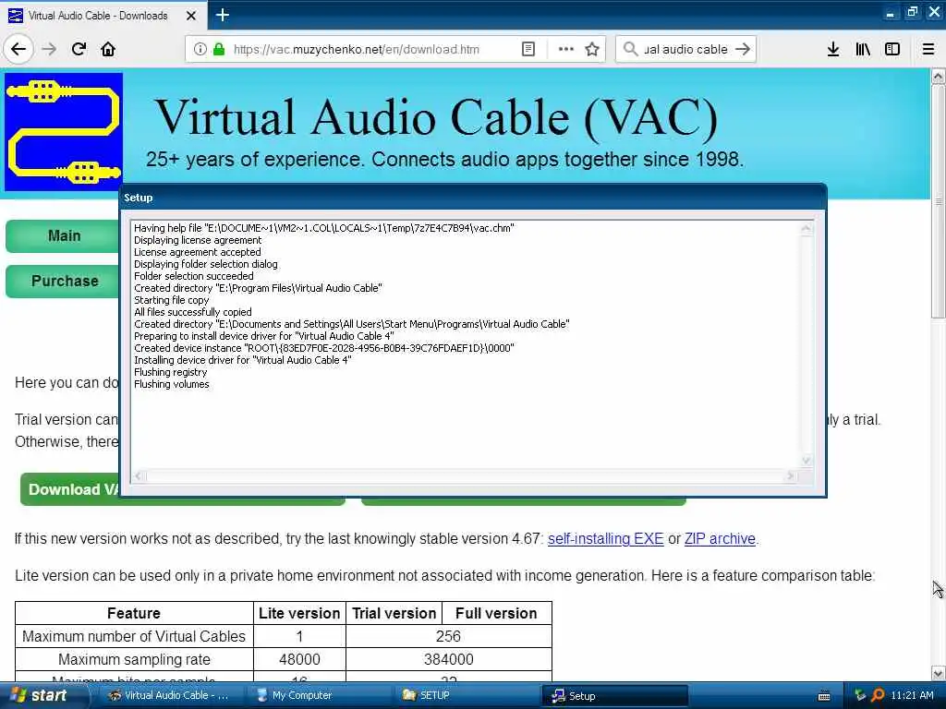Click the green padlock security icon

(x=219, y=49)
